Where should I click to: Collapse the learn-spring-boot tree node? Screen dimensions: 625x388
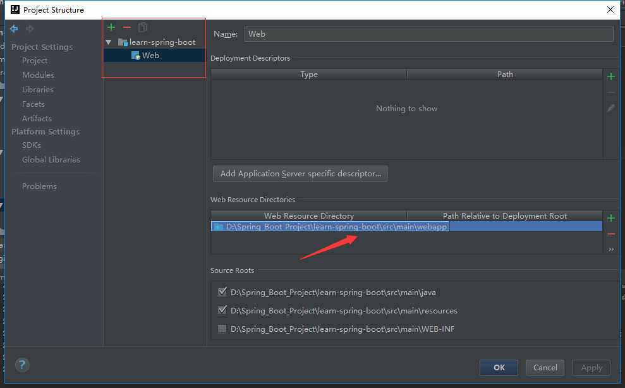[109, 42]
